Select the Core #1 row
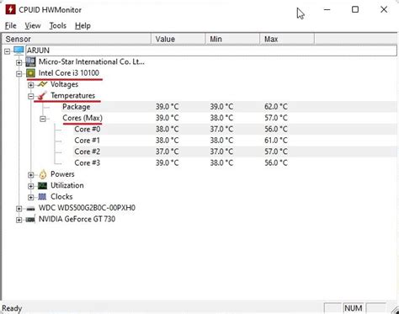 [235, 141]
